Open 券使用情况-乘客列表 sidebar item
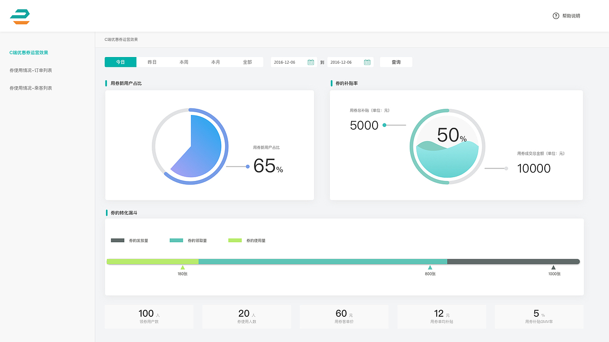609x342 pixels. click(x=31, y=88)
